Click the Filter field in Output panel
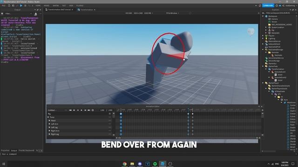Image resolution: width=298 pixels, height=167 pixels. (x=18, y=13)
